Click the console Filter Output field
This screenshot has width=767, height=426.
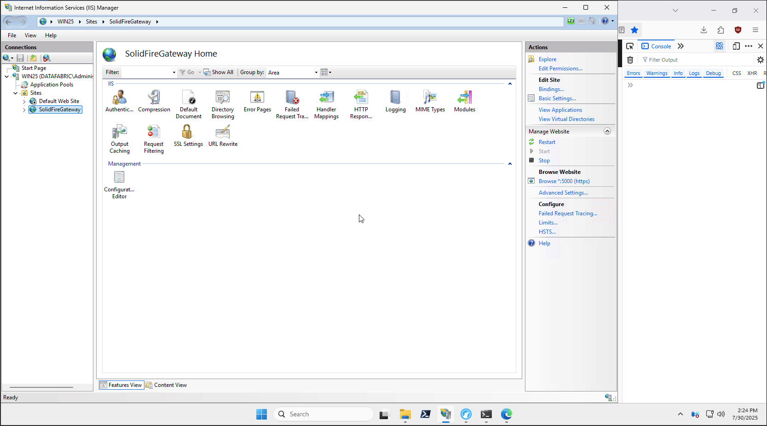coord(696,60)
